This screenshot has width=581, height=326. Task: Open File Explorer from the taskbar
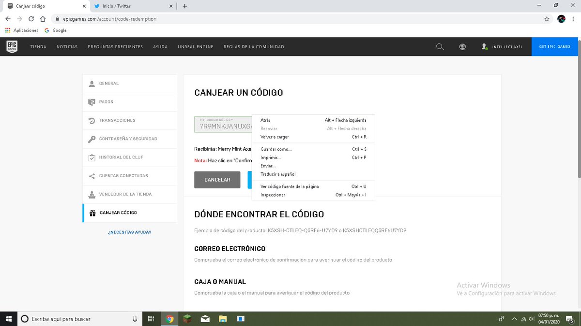223,319
